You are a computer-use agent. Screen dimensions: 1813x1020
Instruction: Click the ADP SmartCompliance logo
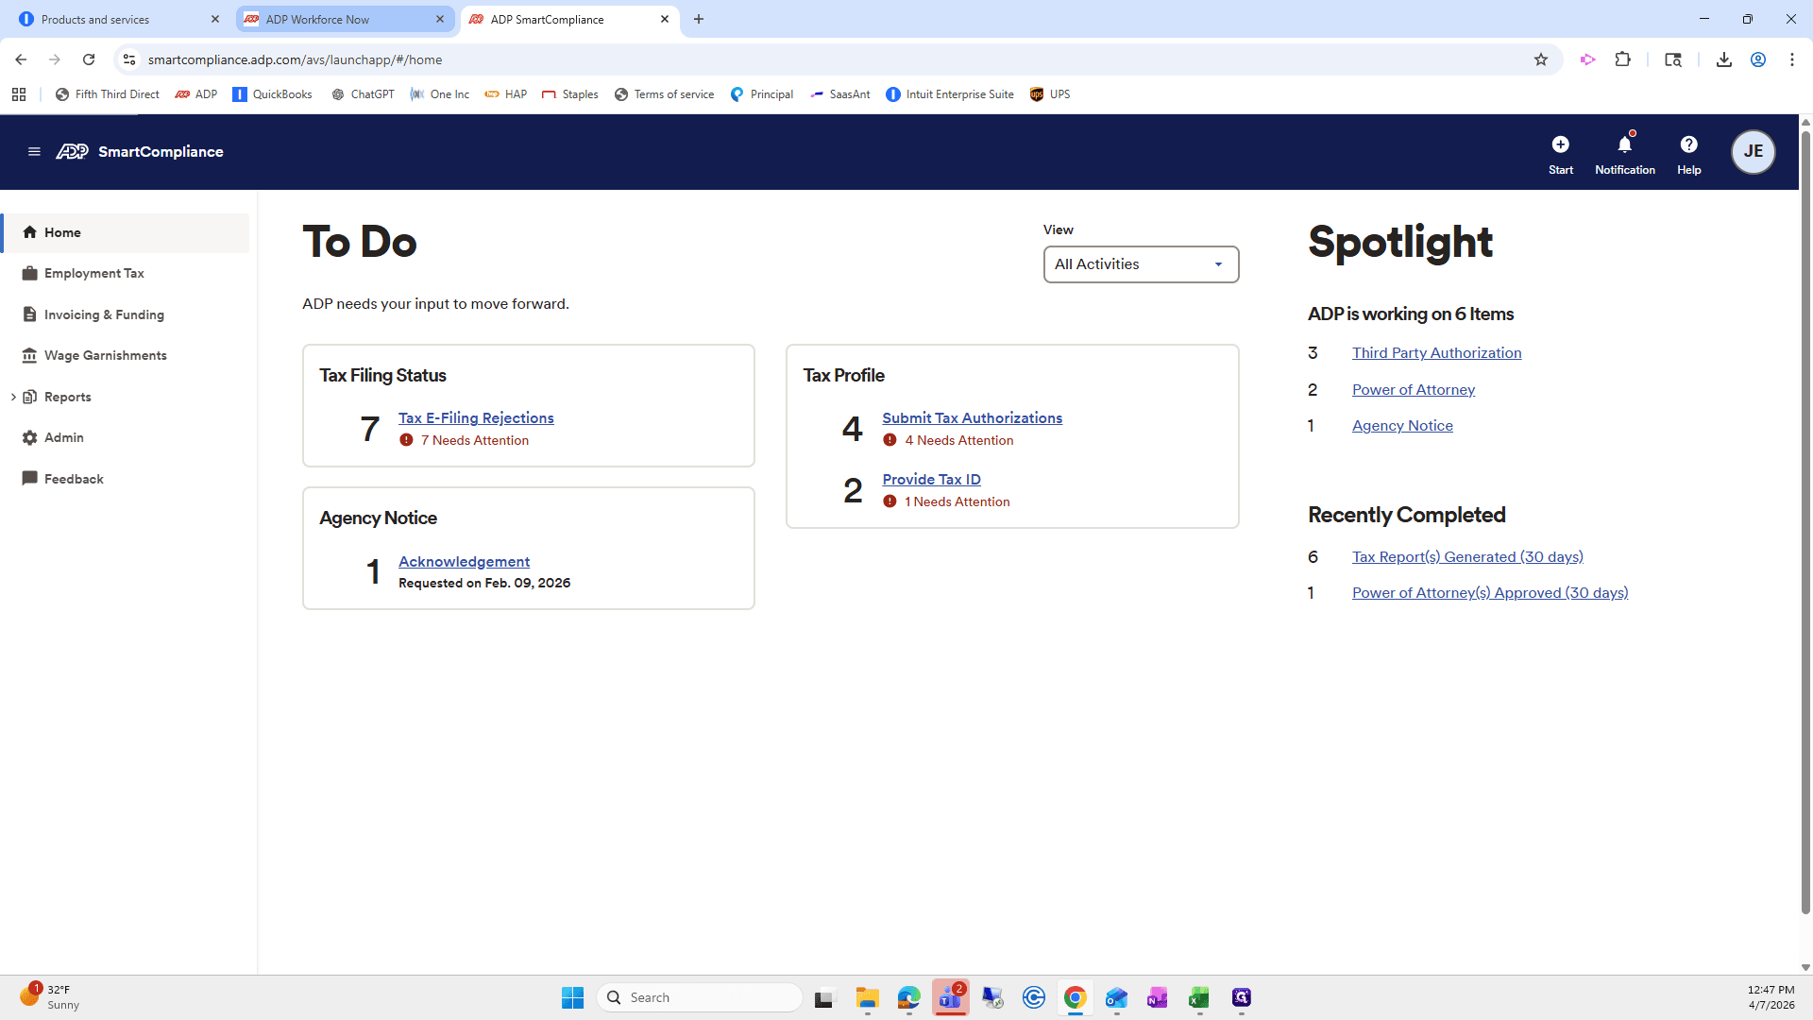point(140,151)
